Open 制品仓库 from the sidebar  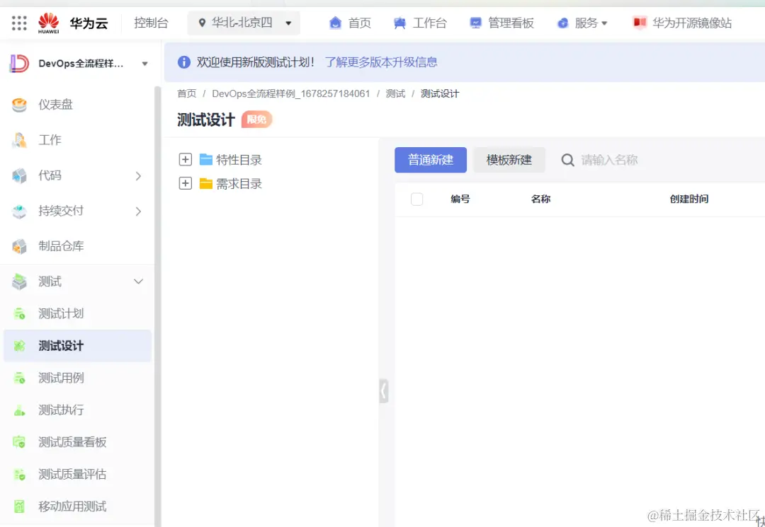pyautogui.click(x=62, y=247)
